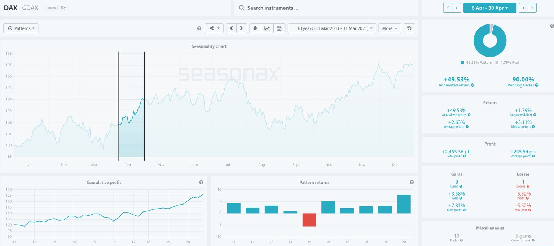Click the help question mark beside the toolbar
The height and width of the screenshot is (246, 554).
point(199,28)
